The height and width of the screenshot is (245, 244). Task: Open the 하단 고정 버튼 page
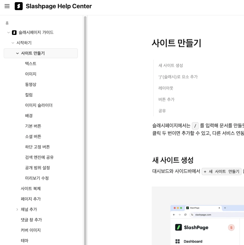[x=37, y=147]
